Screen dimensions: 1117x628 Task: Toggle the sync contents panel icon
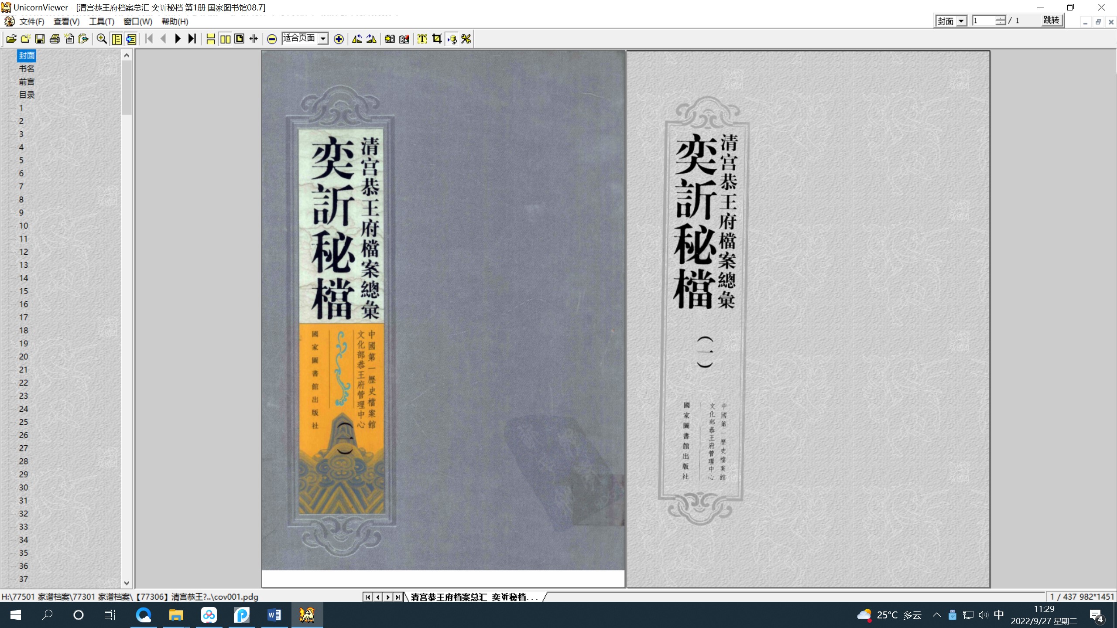pyautogui.click(x=131, y=39)
